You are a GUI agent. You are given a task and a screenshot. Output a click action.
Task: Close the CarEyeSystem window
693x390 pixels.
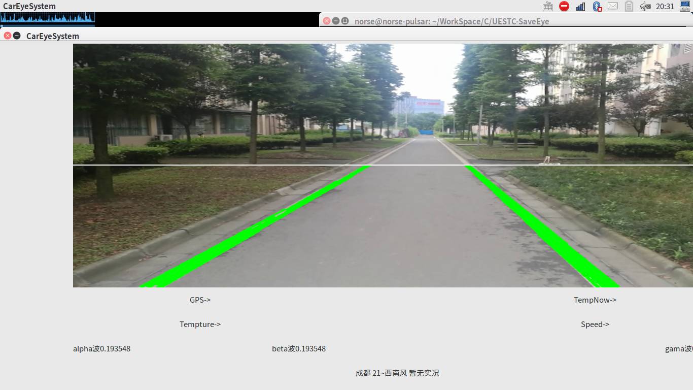pos(8,36)
